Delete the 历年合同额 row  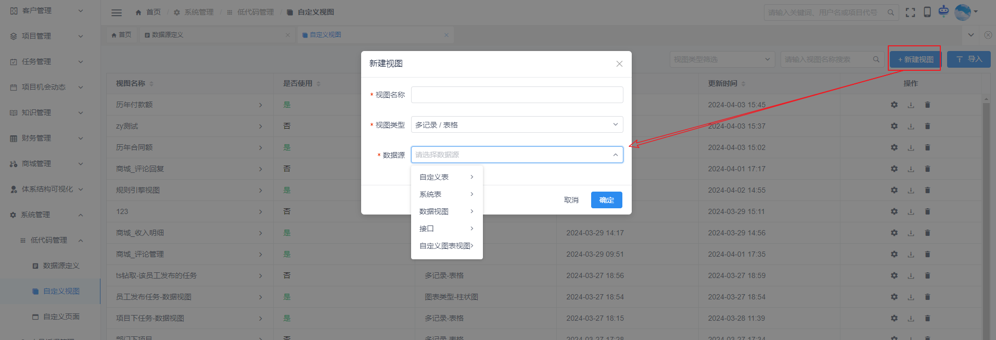pos(927,147)
